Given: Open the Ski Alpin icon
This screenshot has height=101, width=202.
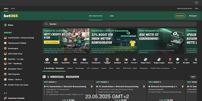Looking at the screenshot, I should tap(186, 60).
